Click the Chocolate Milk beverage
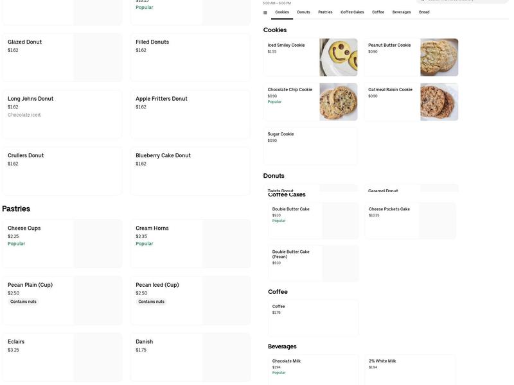Screen dimensions: 514x385 point(313,370)
